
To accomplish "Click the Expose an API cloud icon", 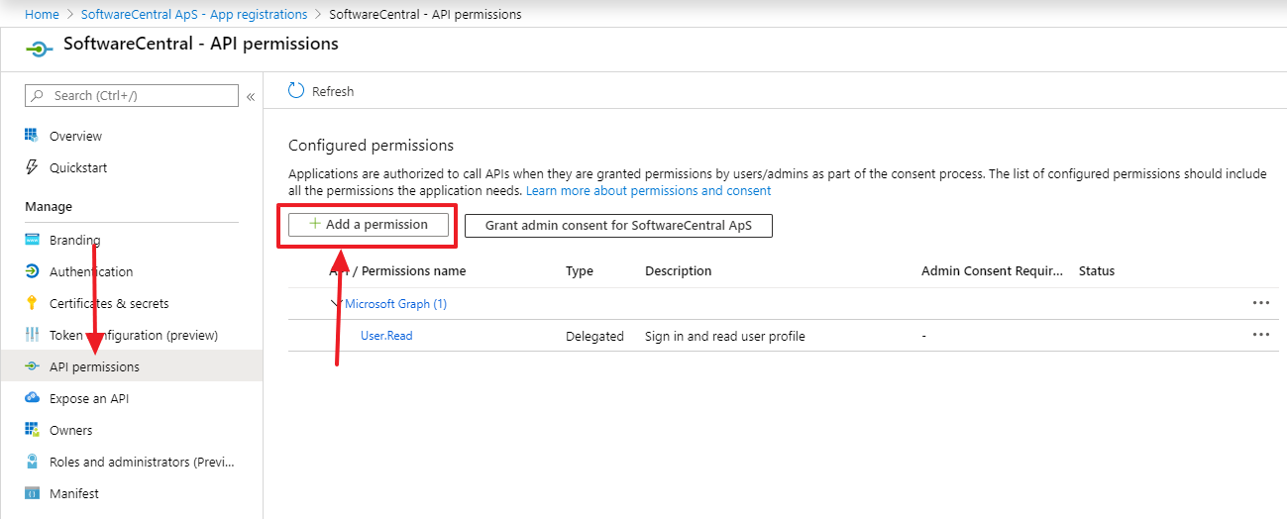I will point(32,398).
